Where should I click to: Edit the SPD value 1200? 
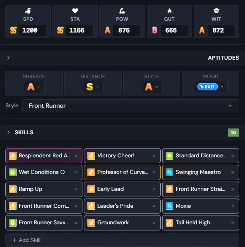(33, 30)
